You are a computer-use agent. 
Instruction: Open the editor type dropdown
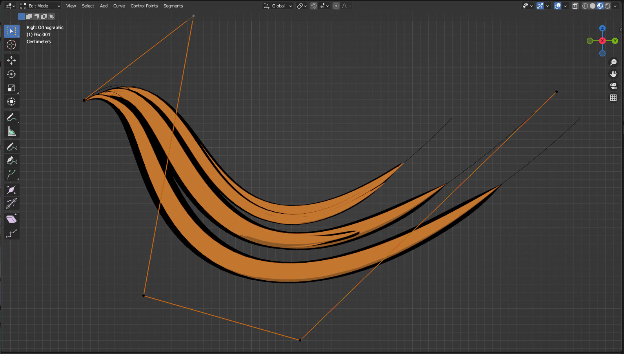(11, 6)
